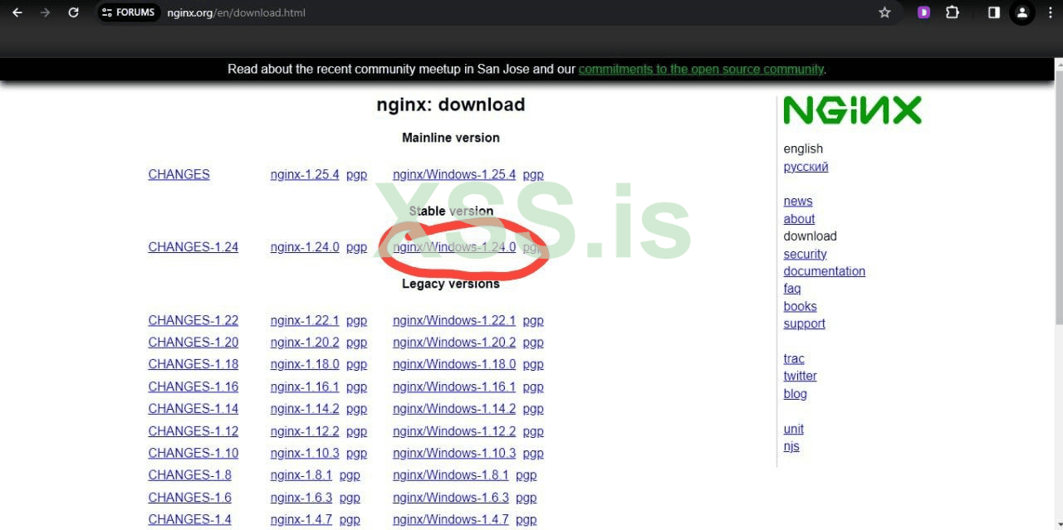Open the commitments to the open source community link
This screenshot has height=530, width=1063.
pos(701,69)
